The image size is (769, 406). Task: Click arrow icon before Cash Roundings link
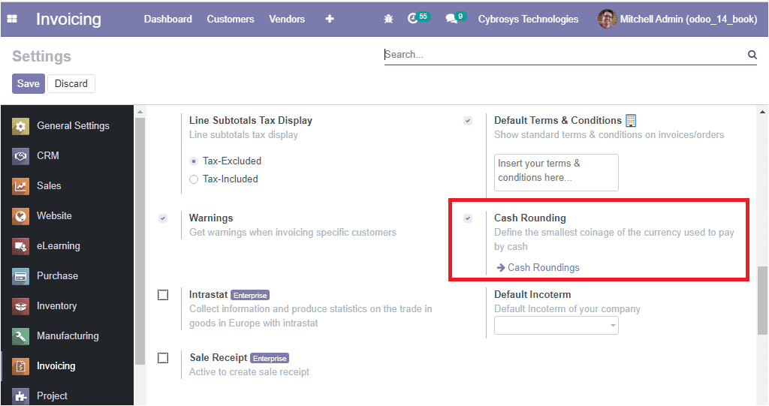(x=500, y=268)
